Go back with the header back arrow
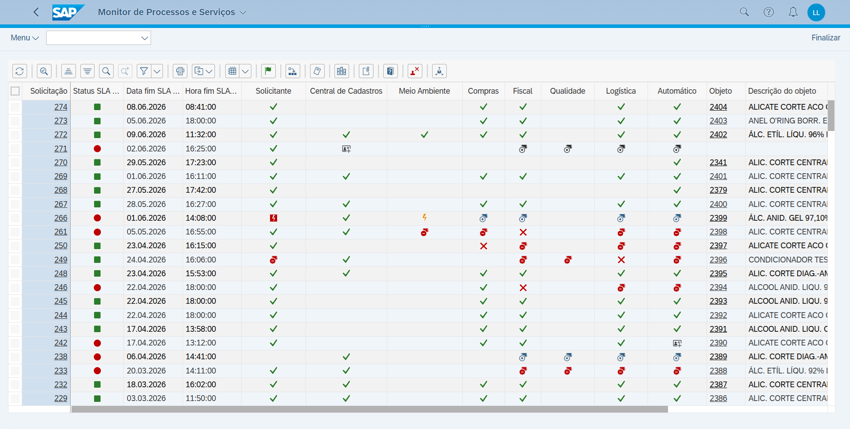This screenshot has height=429, width=850. (36, 12)
